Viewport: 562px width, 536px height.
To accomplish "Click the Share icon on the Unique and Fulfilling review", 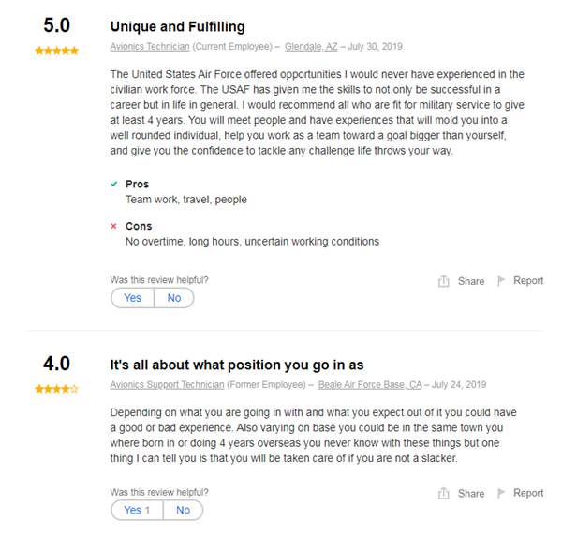I will (x=444, y=281).
